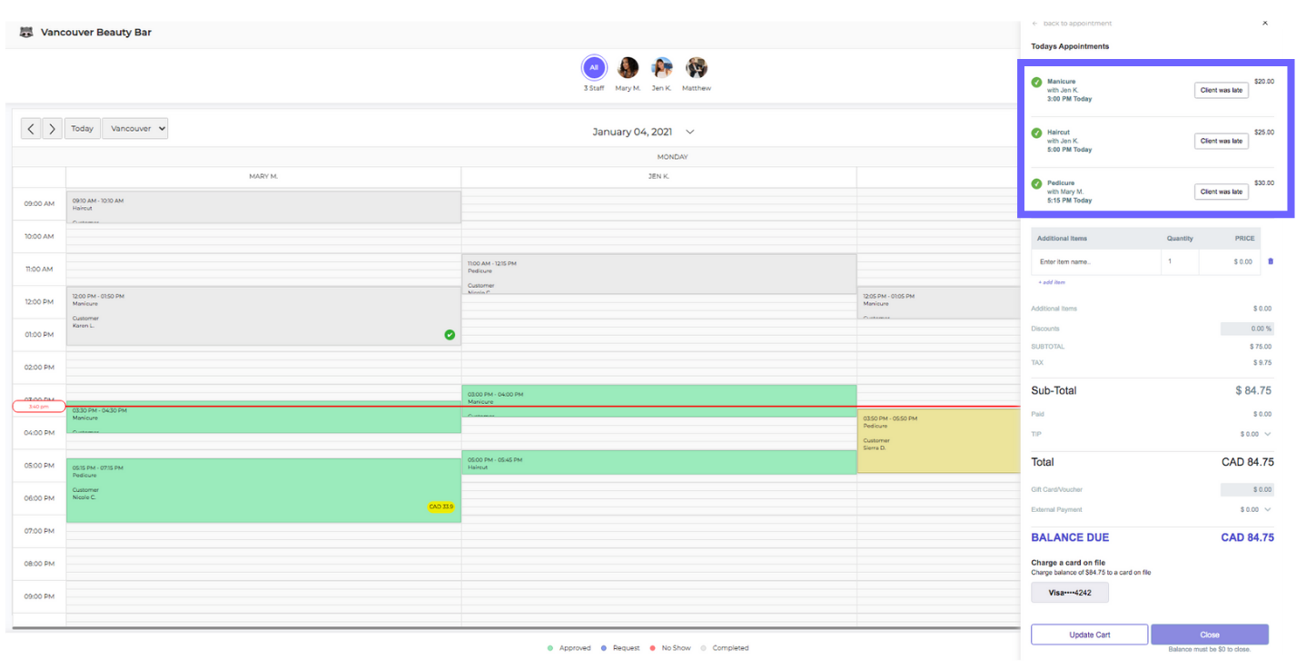Image resolution: width=1306 pixels, height=669 pixels.
Task: Toggle the green check beside Manicure appointment
Action: tap(1036, 83)
